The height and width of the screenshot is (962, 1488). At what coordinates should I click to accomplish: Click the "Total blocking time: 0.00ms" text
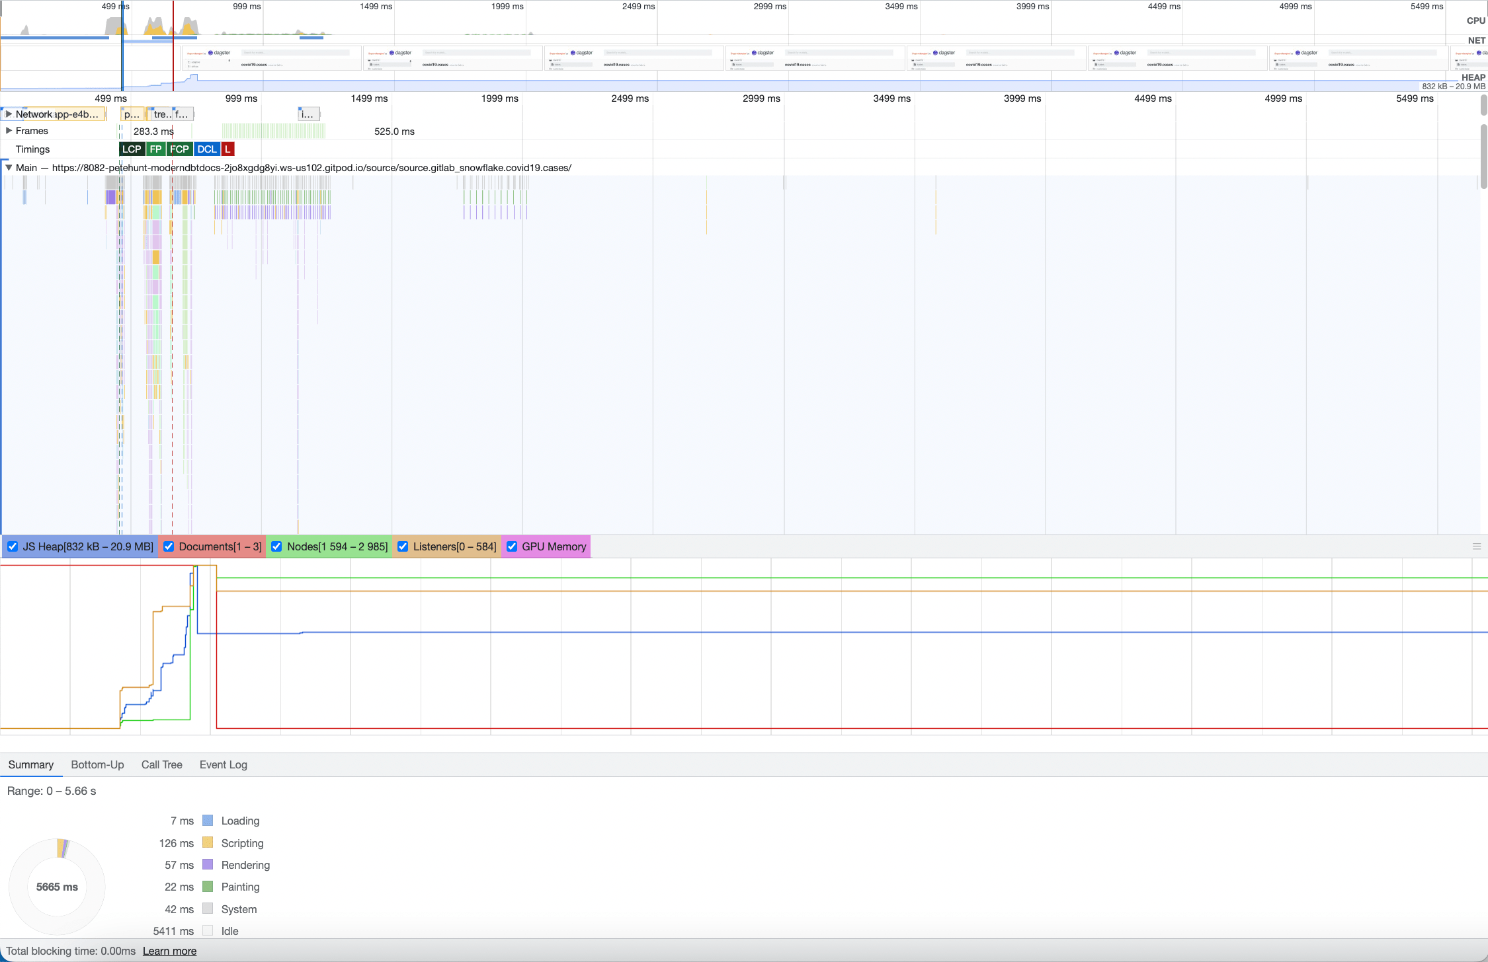(x=71, y=951)
